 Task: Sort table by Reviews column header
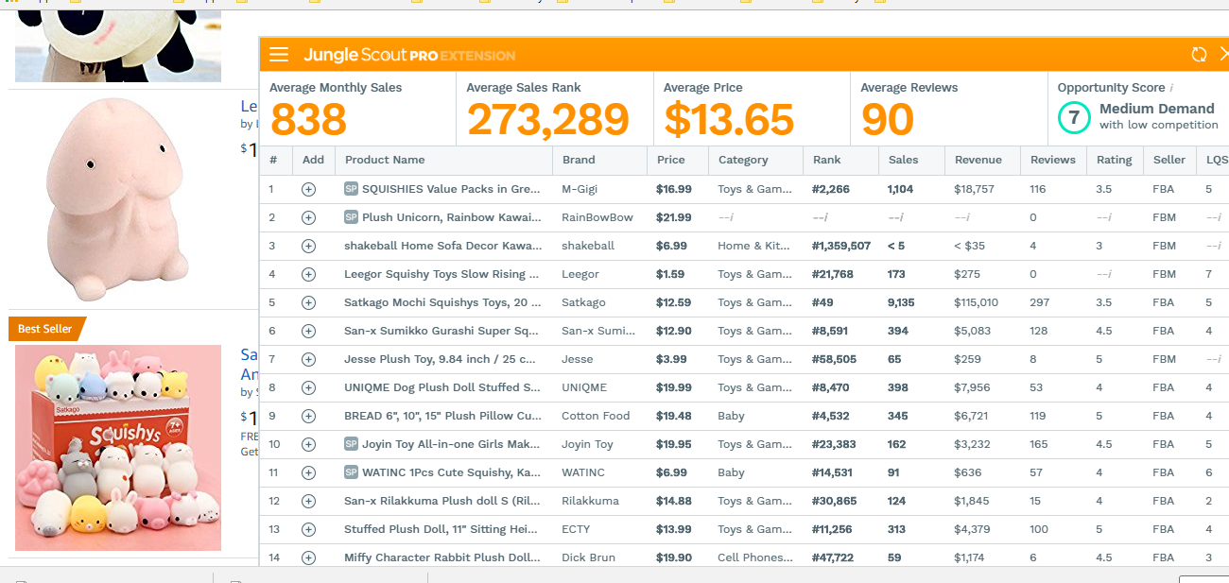click(x=1053, y=160)
